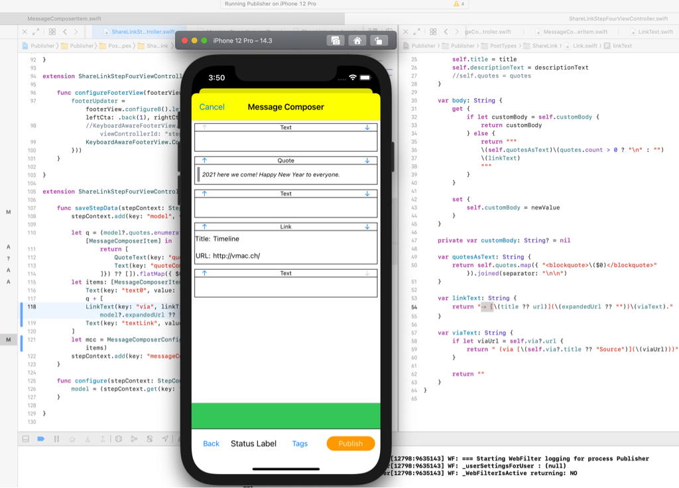Screen dimensions: 679x488
Task: Tap Publish in the Message Composer
Action: (x=350, y=443)
